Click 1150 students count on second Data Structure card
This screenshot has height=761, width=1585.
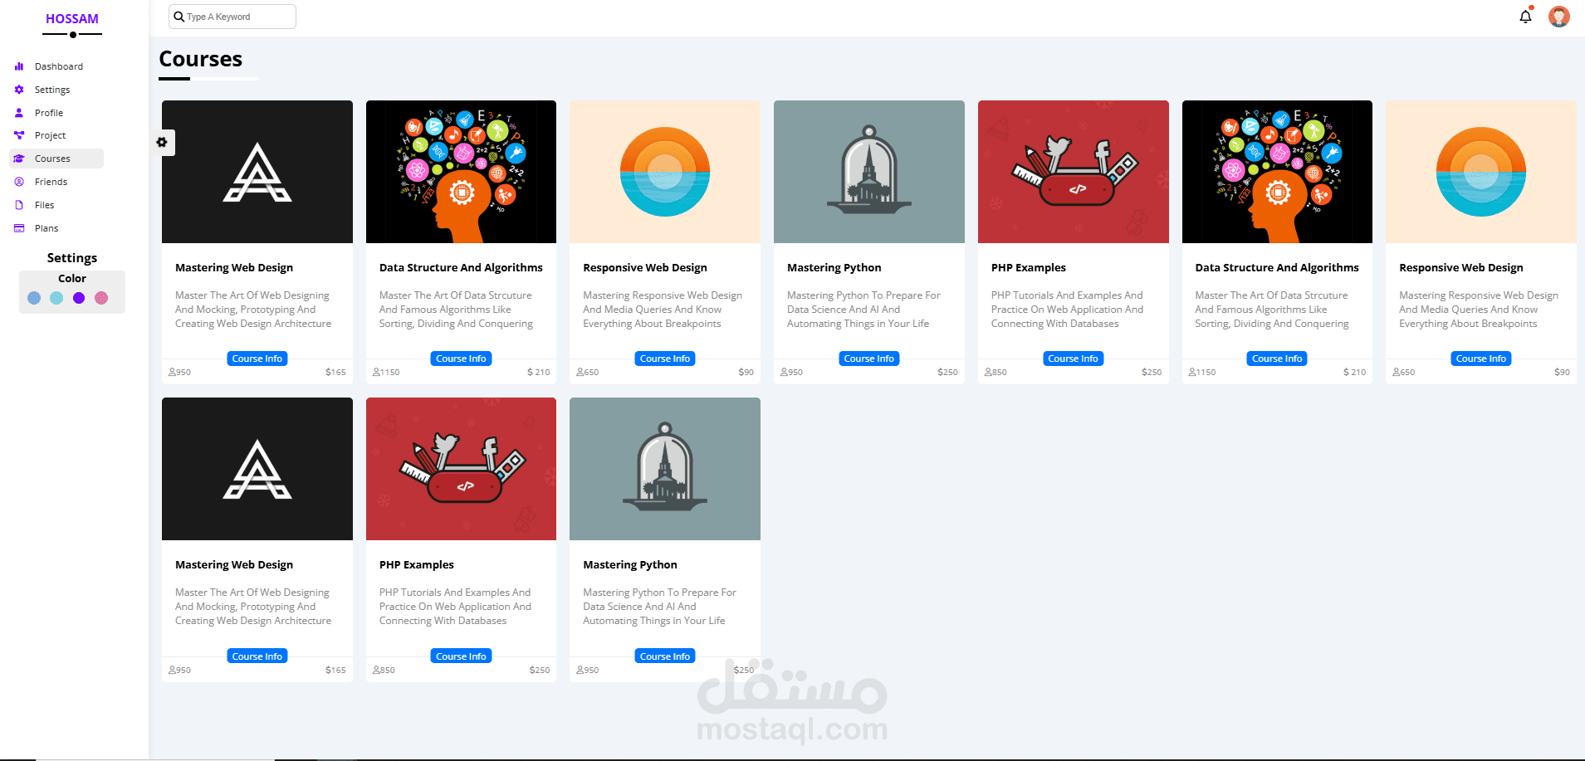[1202, 373]
